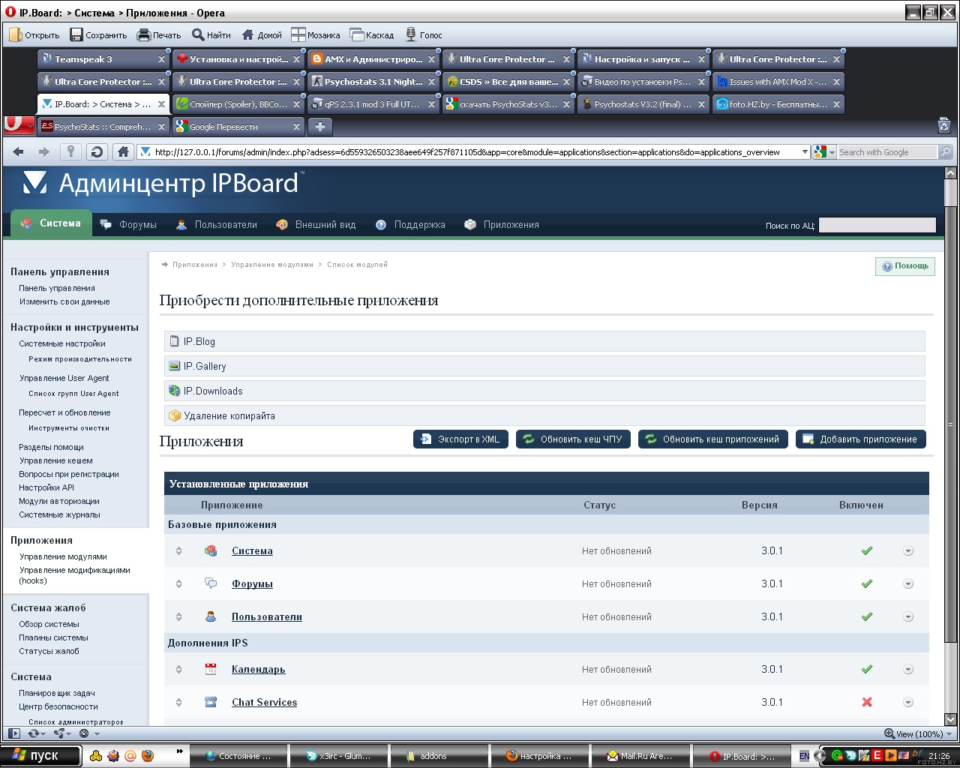Open the Приложения admin tab
The height and width of the screenshot is (768, 960).
[x=502, y=224]
